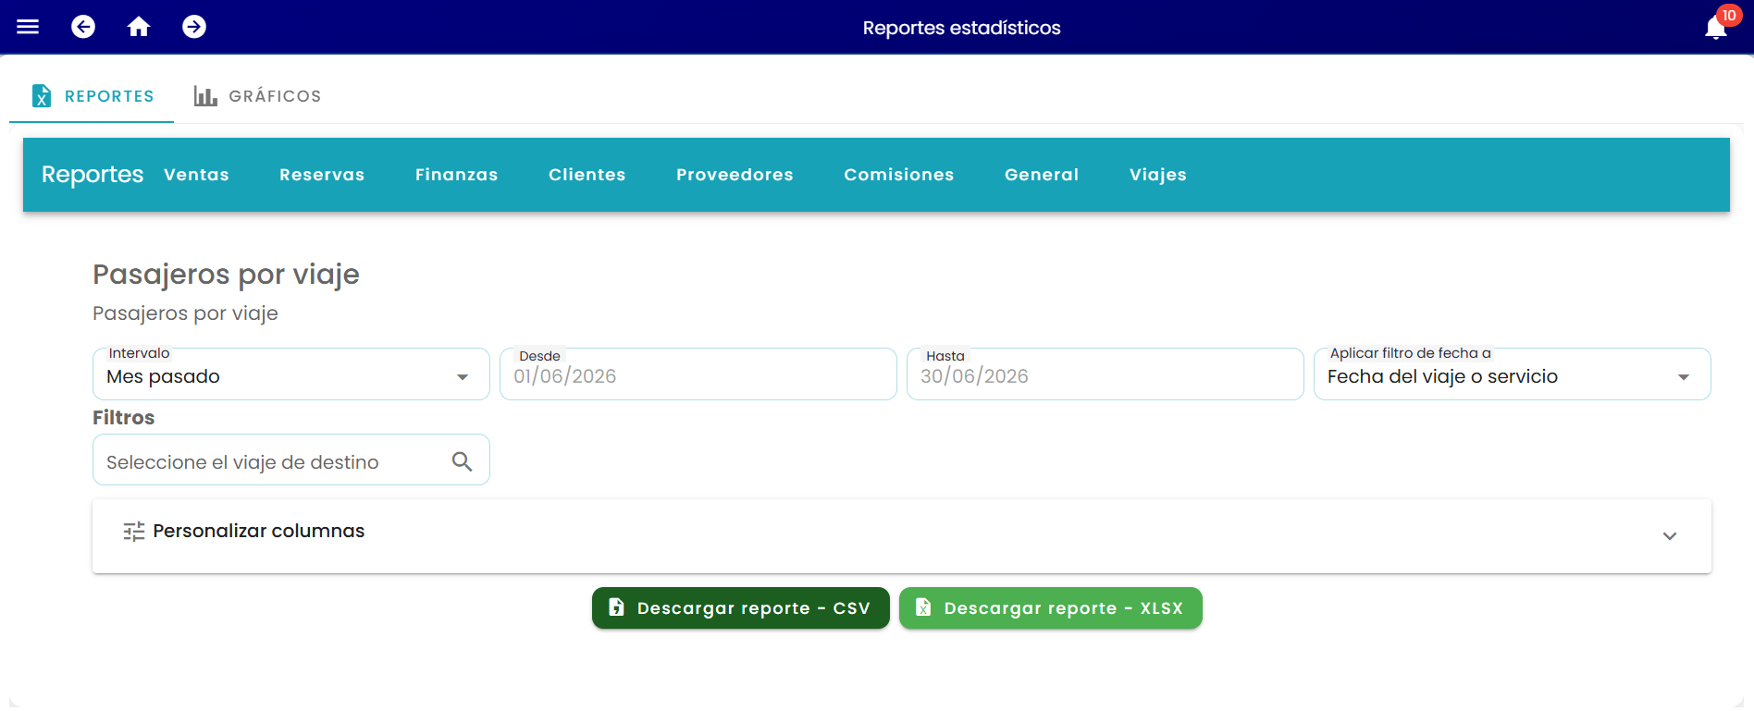Download the report as CSV
This screenshot has width=1754, height=711.
pos(741,608)
